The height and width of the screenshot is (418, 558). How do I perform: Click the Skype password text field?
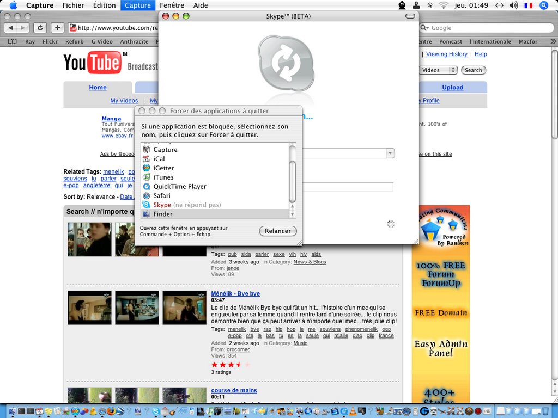(348, 187)
